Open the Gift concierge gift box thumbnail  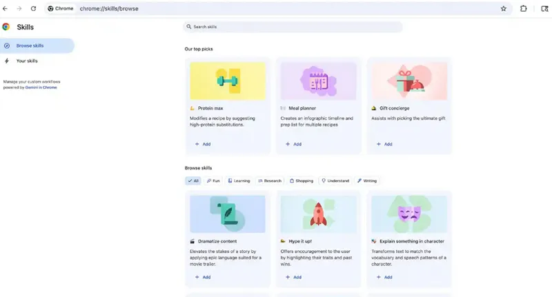point(409,81)
